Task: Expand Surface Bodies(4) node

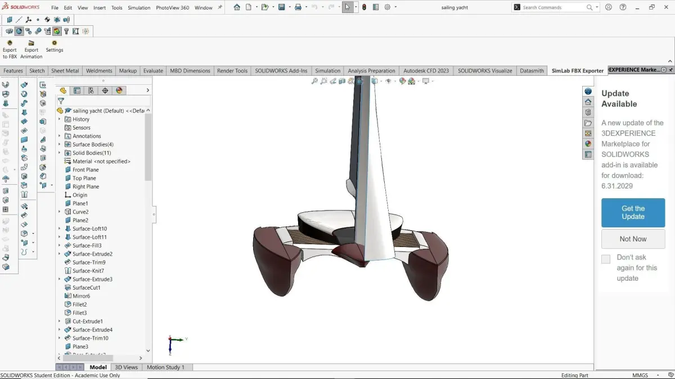Action: (x=60, y=144)
